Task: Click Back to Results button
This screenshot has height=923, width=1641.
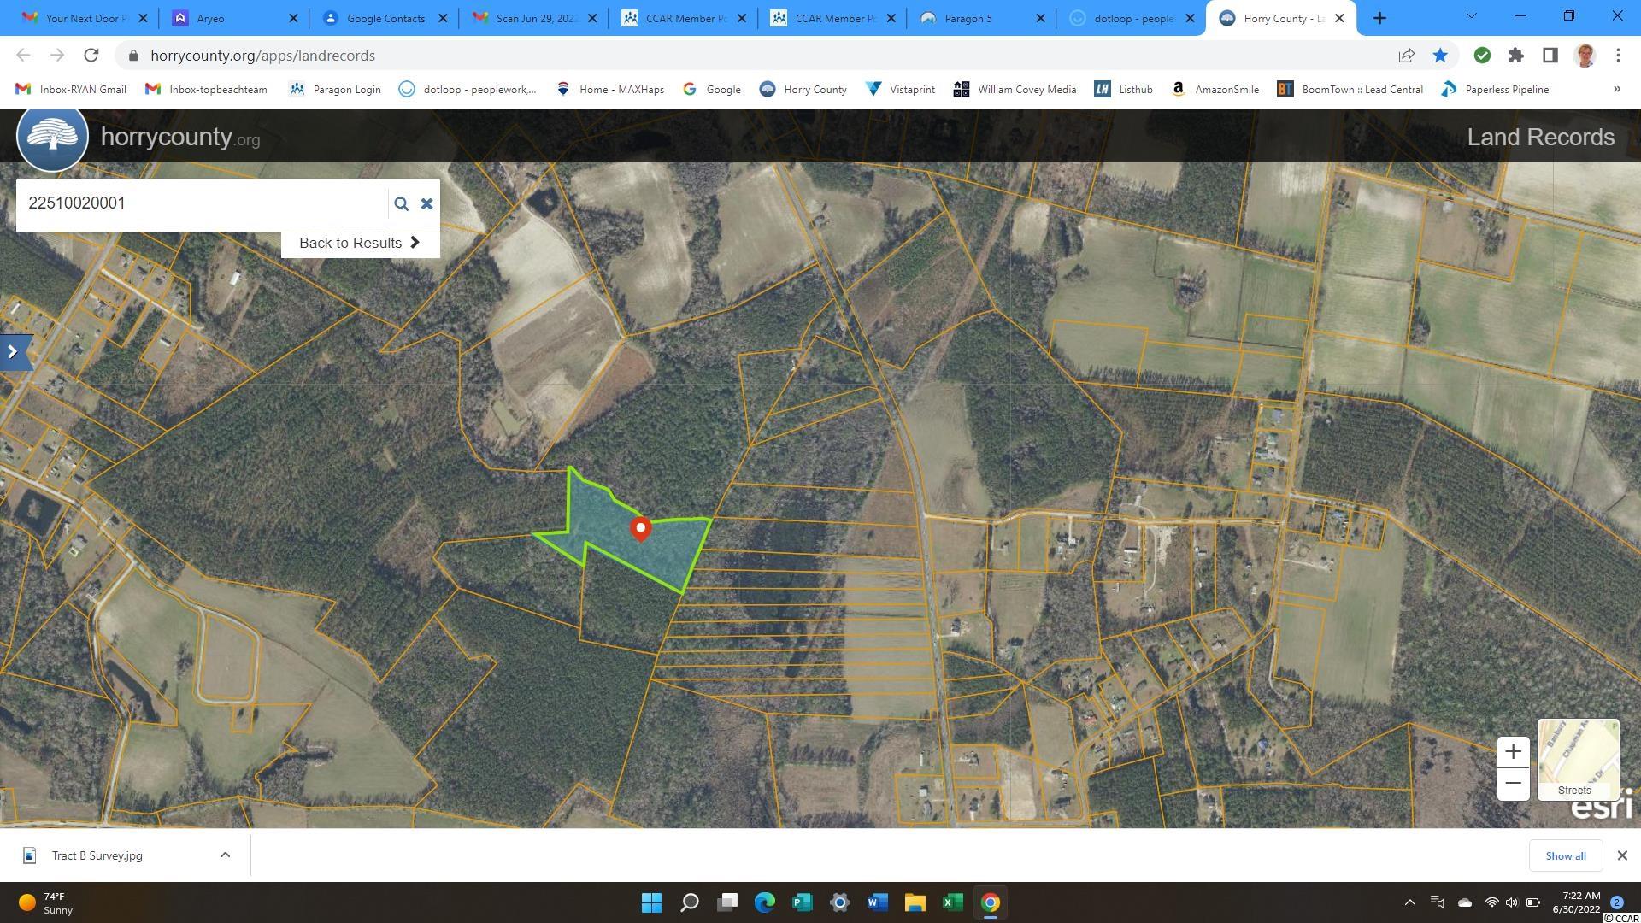Action: click(360, 243)
